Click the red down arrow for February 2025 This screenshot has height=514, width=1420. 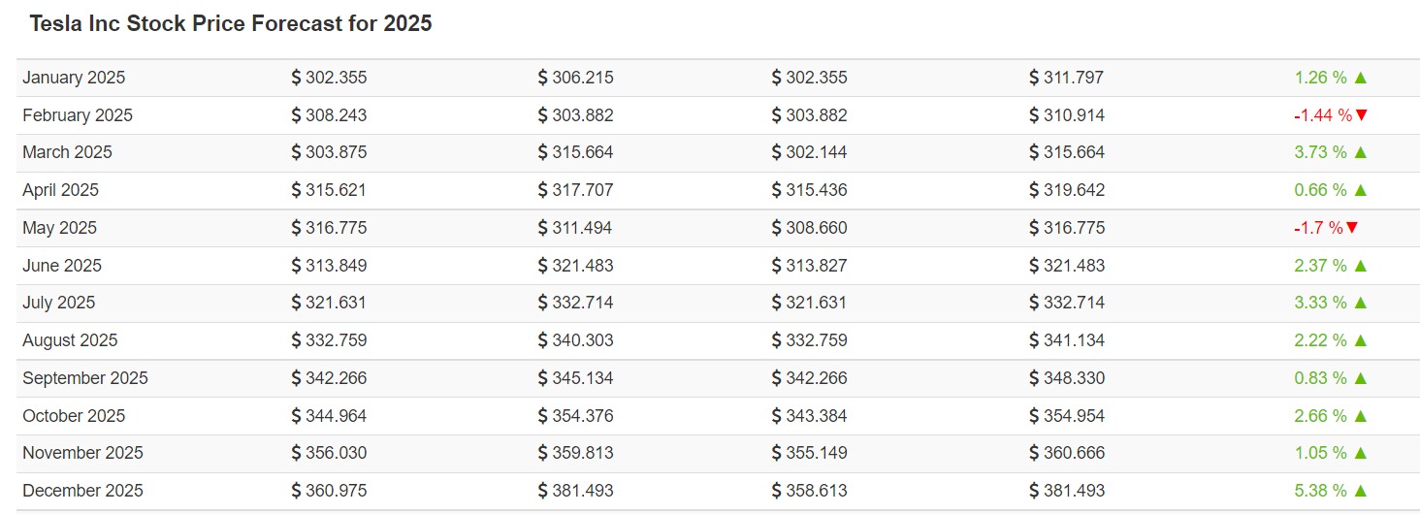(x=1361, y=115)
